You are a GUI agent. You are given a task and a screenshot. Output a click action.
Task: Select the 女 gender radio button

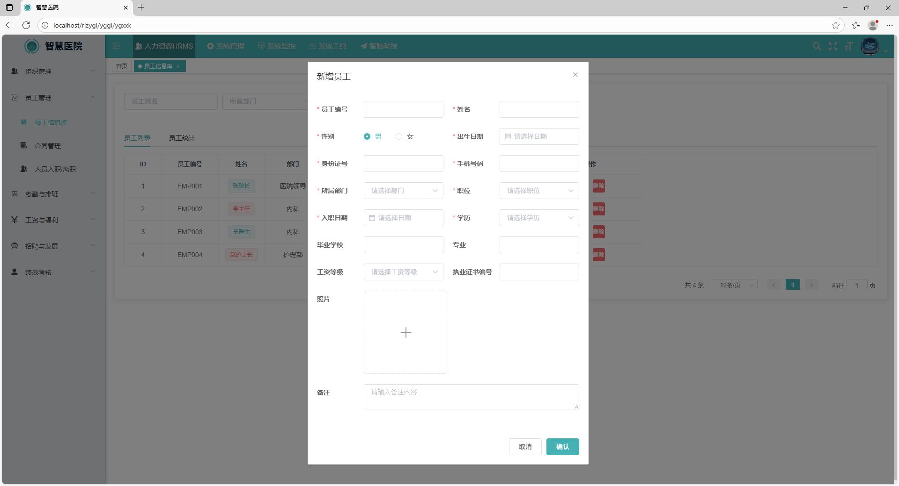tap(399, 136)
